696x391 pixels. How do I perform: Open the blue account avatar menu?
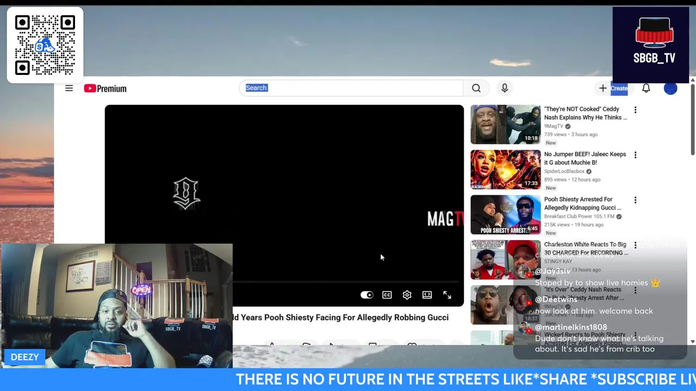tap(670, 88)
